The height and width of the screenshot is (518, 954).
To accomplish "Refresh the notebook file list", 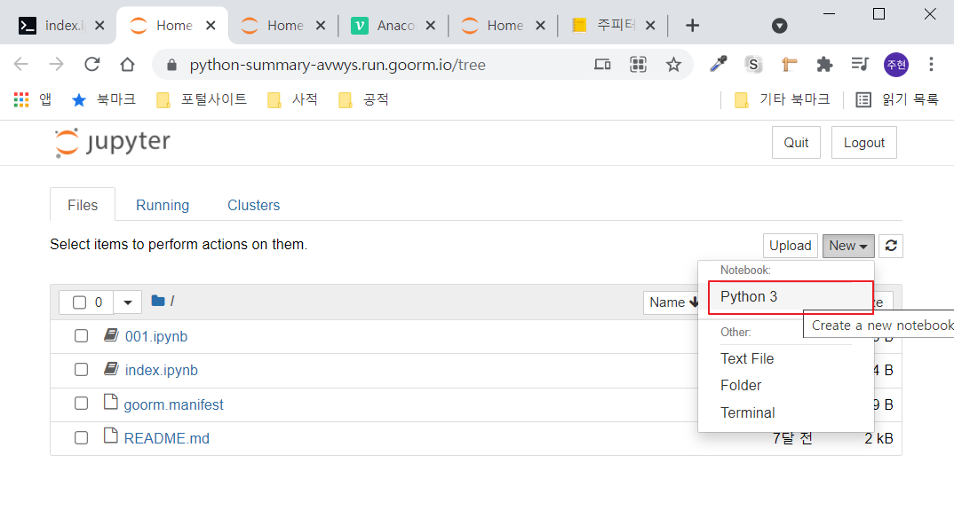I will click(890, 246).
